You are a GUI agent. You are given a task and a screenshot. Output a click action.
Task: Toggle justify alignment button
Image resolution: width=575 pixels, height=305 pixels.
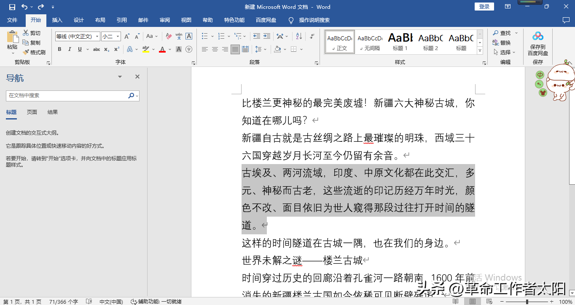(235, 49)
